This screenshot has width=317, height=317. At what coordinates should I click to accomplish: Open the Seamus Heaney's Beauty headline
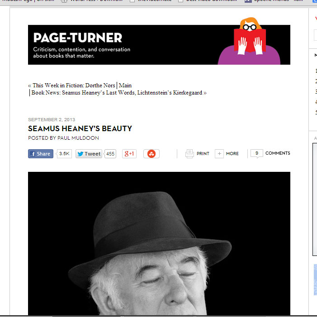point(80,128)
